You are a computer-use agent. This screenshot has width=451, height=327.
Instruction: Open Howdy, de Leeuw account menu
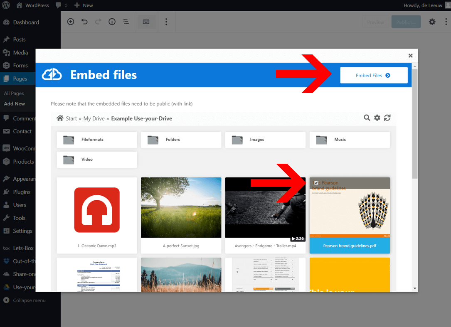point(426,5)
